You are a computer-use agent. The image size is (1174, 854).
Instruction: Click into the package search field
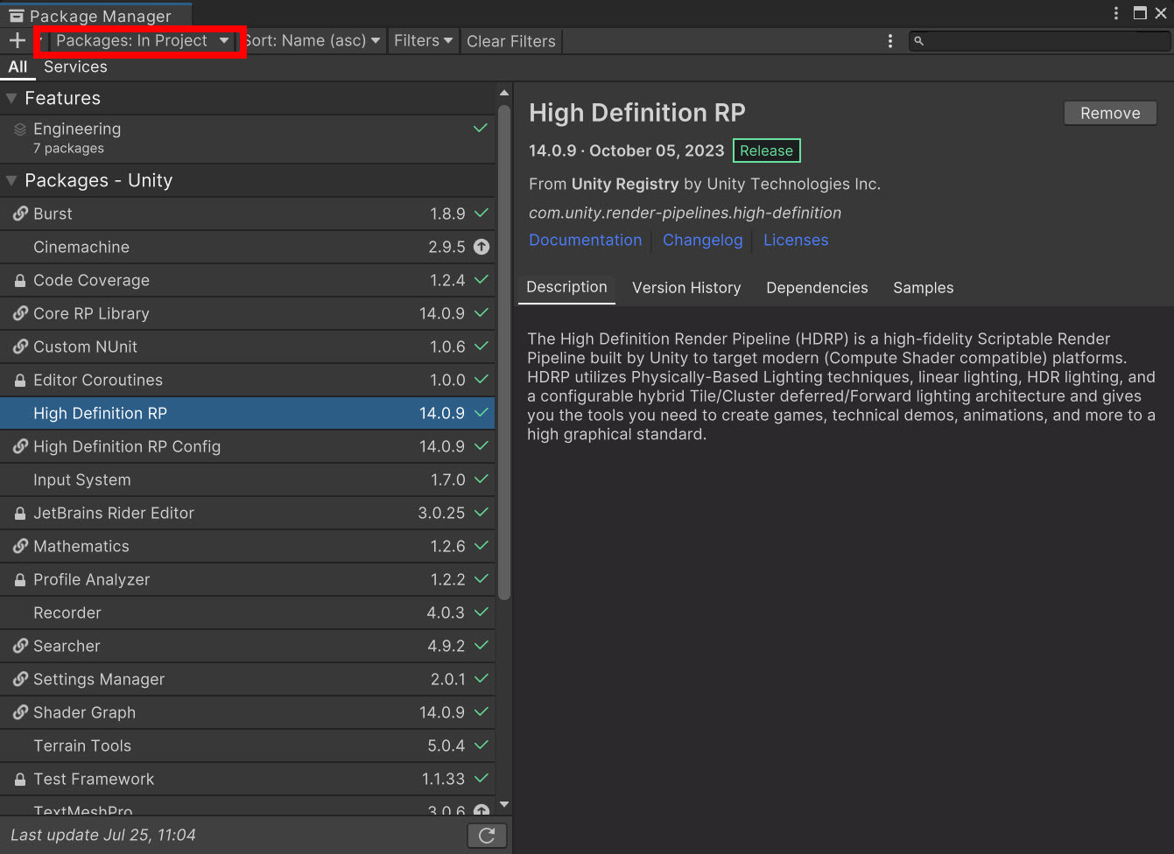[x=1040, y=41]
